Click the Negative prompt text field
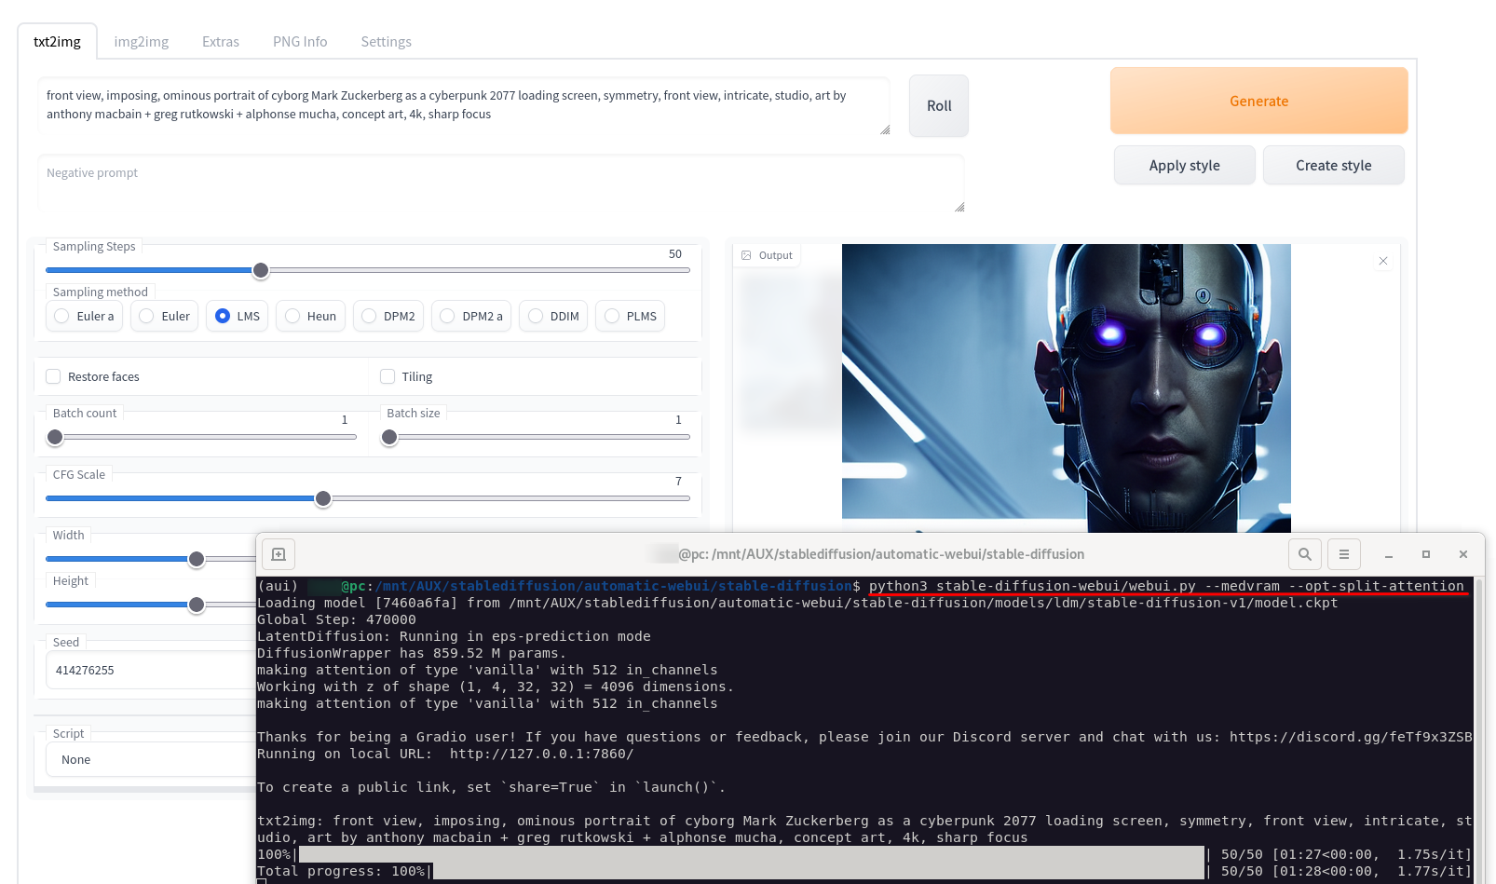Screen dimensions: 1496x884 click(501, 184)
